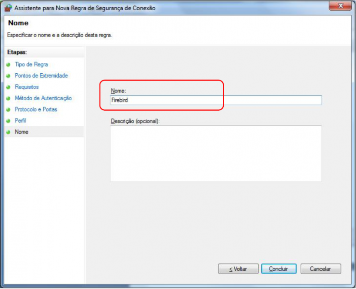
Task: Open the Perfil step
Action: tap(20, 120)
